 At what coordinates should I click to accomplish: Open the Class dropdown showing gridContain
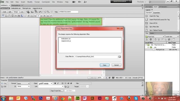(x=46, y=84)
